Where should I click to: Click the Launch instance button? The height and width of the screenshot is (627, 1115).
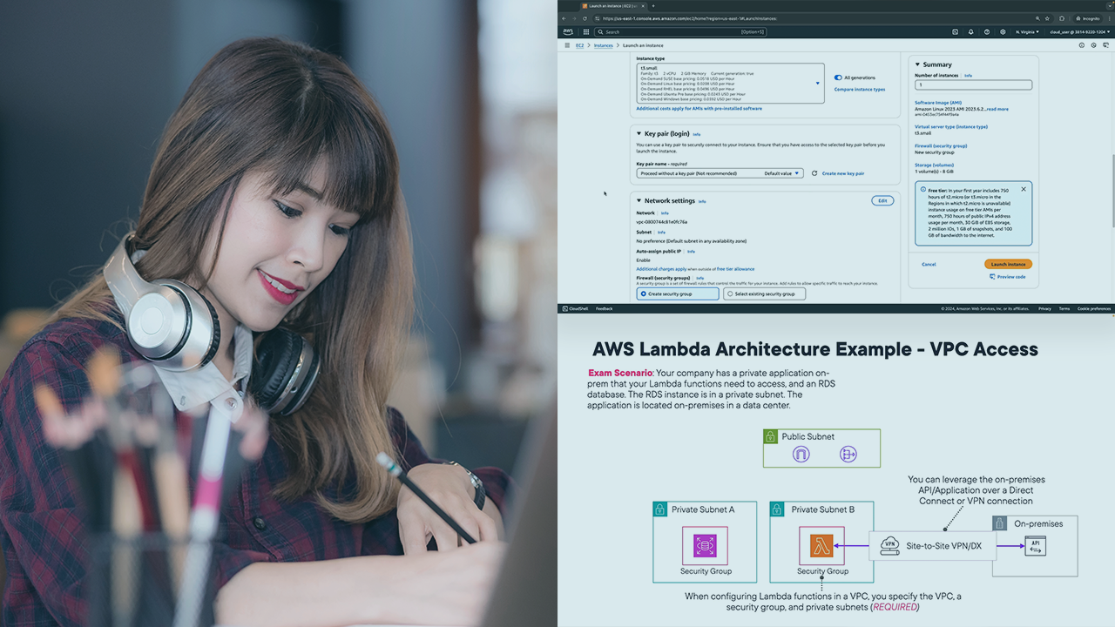point(1008,264)
